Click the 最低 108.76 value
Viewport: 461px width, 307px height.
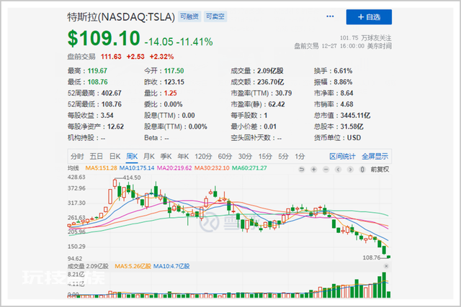click(x=98, y=82)
